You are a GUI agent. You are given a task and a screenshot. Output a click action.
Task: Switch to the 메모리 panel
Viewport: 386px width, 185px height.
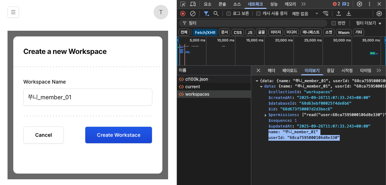coord(290,4)
